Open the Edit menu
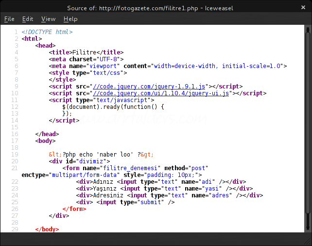This screenshot has height=246, width=312. pyautogui.click(x=28, y=19)
